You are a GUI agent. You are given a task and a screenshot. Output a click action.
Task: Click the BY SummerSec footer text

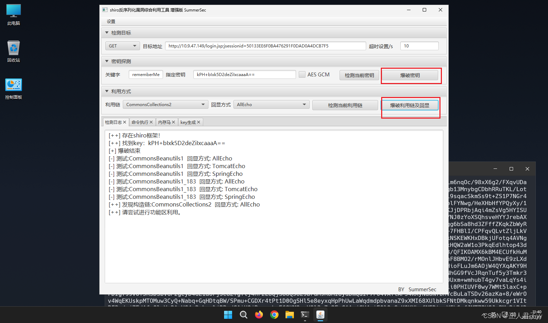click(417, 289)
